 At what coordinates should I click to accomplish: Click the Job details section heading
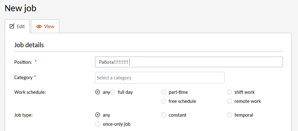point(29,45)
